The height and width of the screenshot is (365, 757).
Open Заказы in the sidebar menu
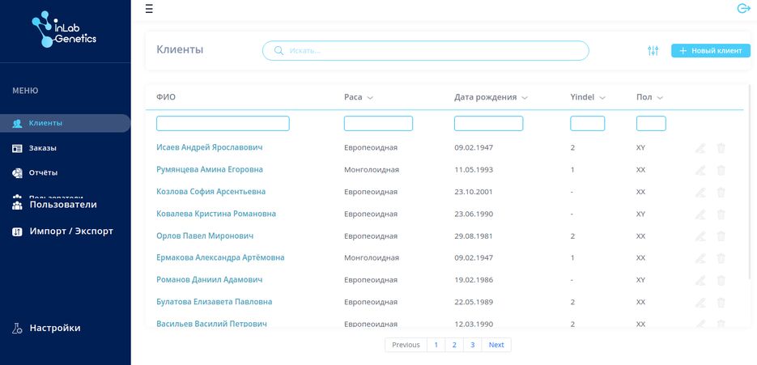[x=43, y=148]
